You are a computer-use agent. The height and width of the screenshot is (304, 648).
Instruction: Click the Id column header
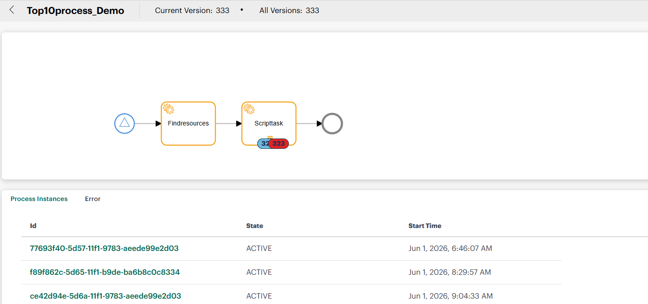click(33, 226)
